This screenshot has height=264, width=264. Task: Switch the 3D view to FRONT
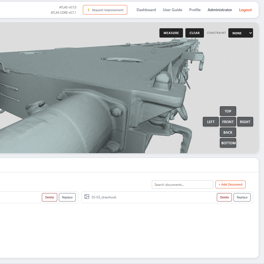point(228,122)
